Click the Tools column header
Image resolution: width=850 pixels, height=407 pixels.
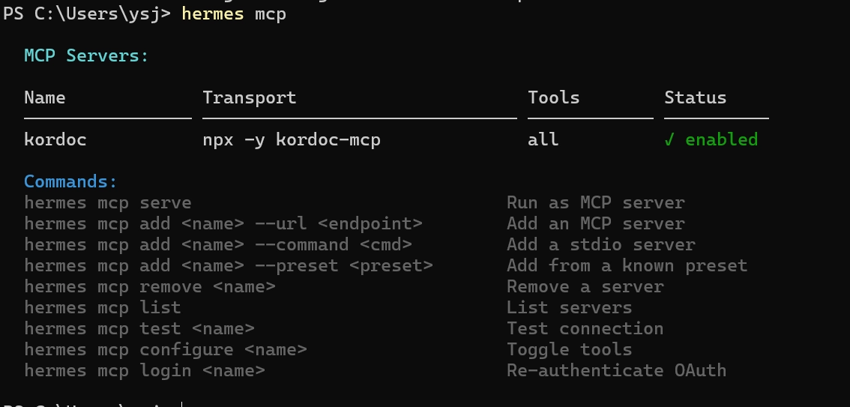click(553, 97)
